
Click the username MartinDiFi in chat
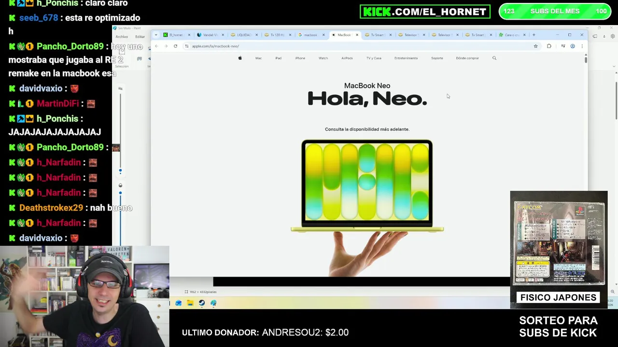click(x=57, y=104)
